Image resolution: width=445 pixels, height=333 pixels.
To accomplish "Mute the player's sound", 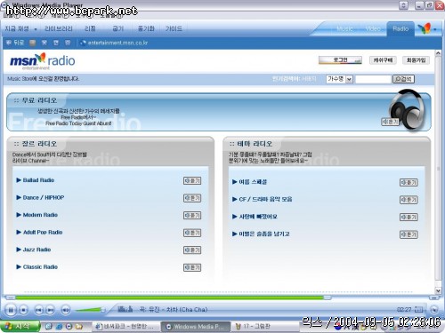I will click(x=66, y=310).
